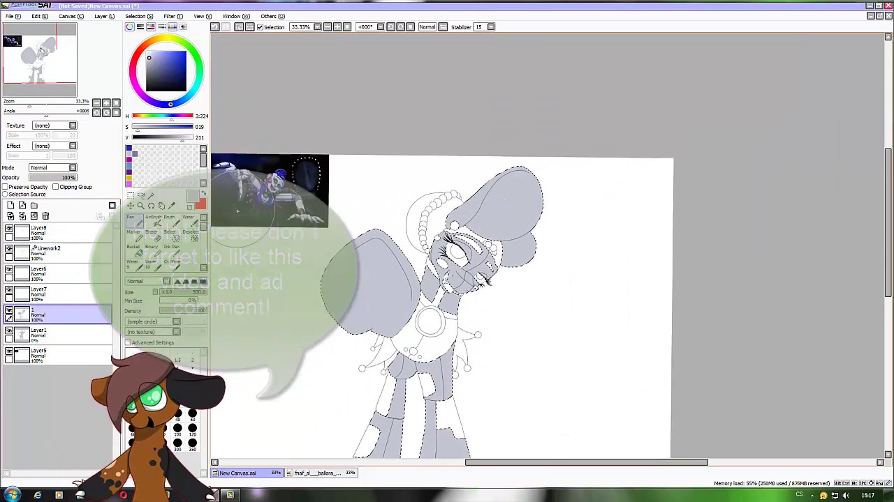Toggle the color wheel panel icon

pyautogui.click(x=129, y=26)
